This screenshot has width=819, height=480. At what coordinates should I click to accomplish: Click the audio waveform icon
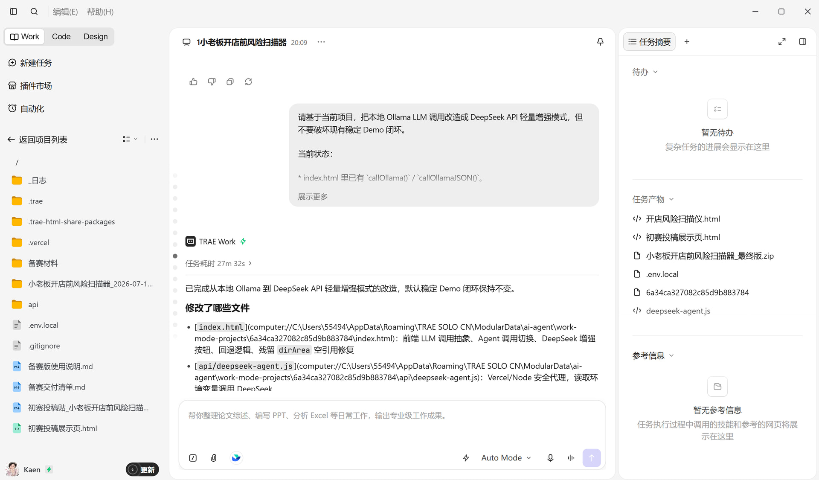pyautogui.click(x=571, y=458)
